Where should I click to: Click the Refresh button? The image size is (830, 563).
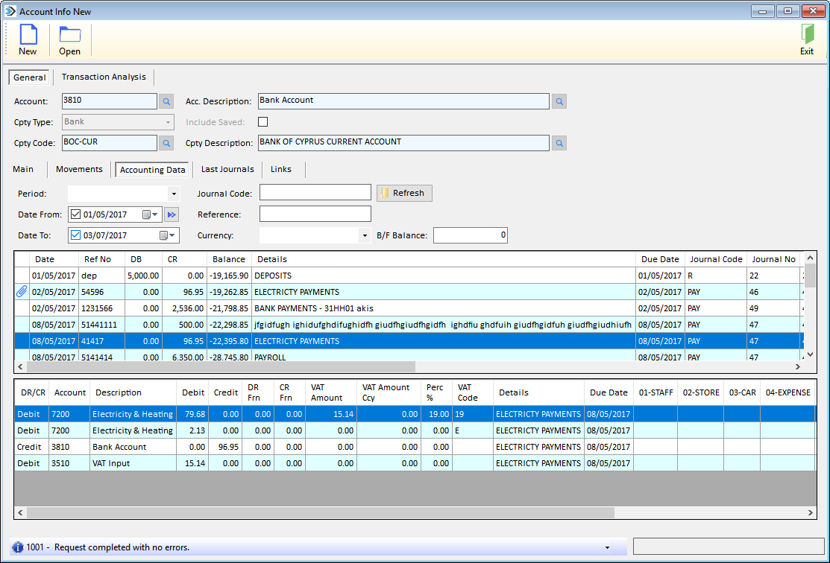point(403,192)
